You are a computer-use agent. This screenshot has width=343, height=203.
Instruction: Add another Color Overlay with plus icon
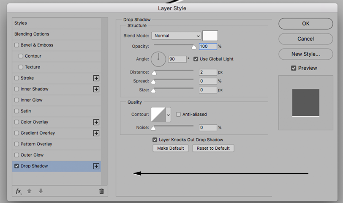point(96,122)
